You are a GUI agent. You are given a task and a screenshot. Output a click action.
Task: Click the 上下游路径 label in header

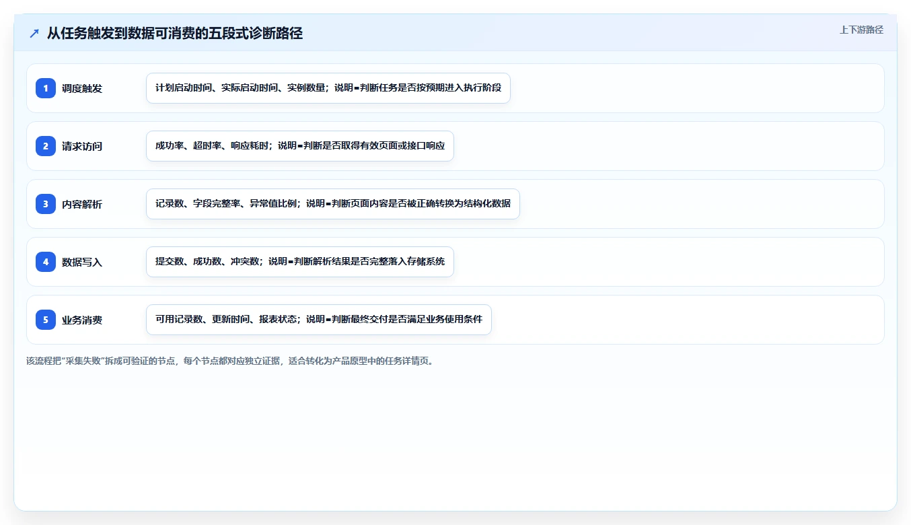tap(861, 30)
